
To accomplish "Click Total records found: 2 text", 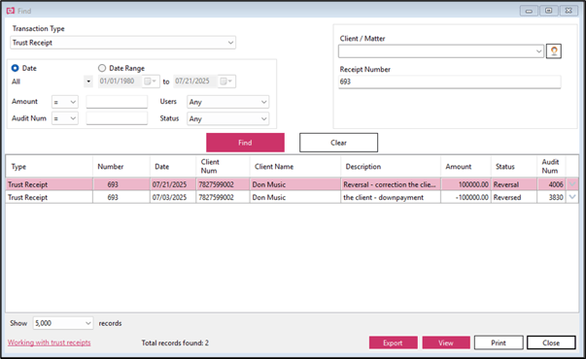I will click(175, 343).
